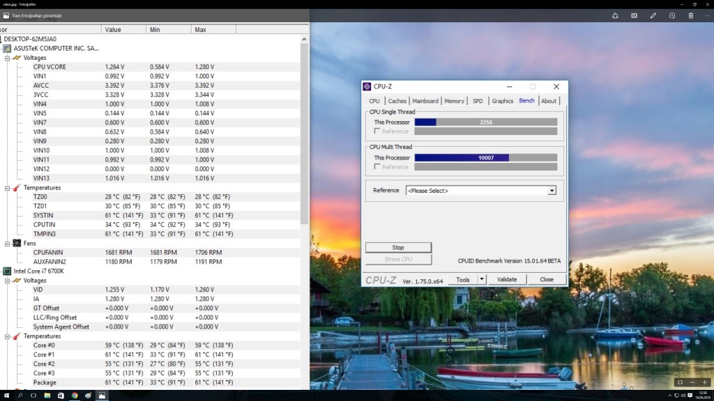Launch File Explorer from the taskbar
Image resolution: width=714 pixels, height=401 pixels.
pyautogui.click(x=47, y=395)
